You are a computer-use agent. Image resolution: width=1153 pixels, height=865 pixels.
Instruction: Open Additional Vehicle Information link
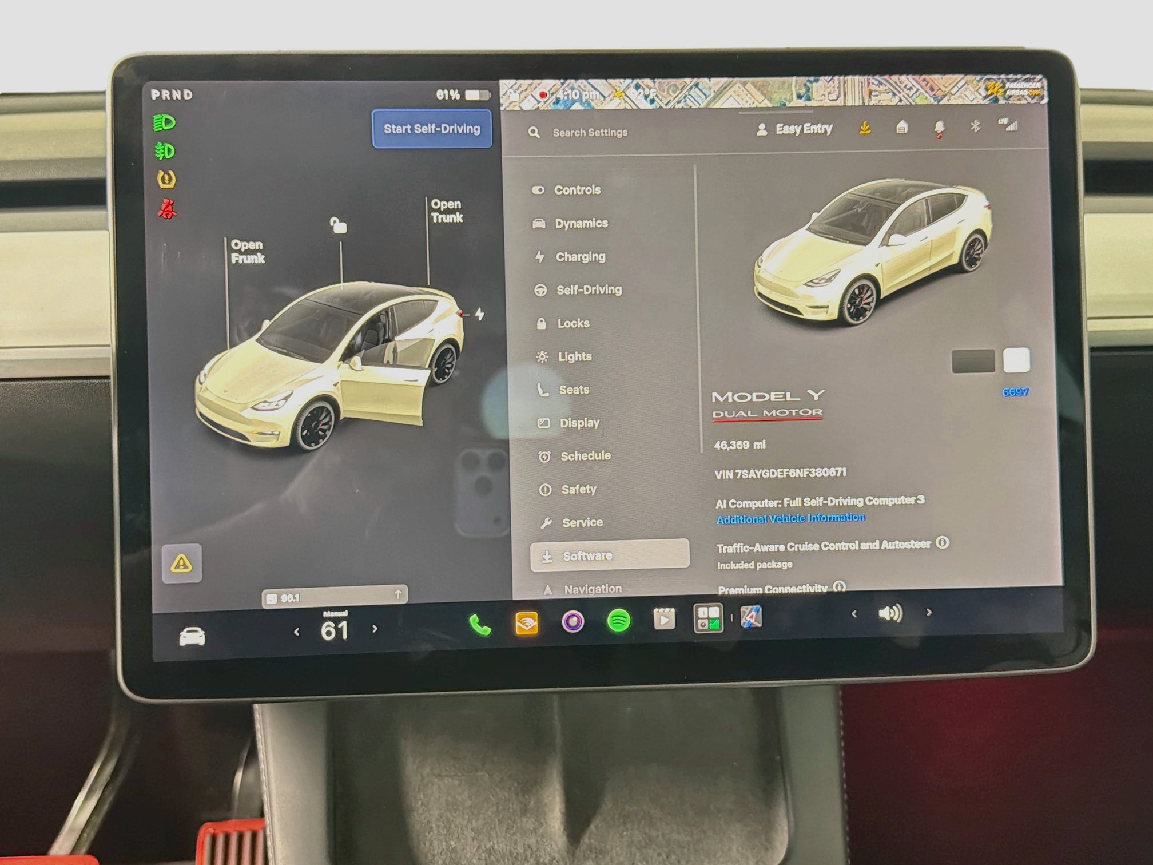click(790, 518)
